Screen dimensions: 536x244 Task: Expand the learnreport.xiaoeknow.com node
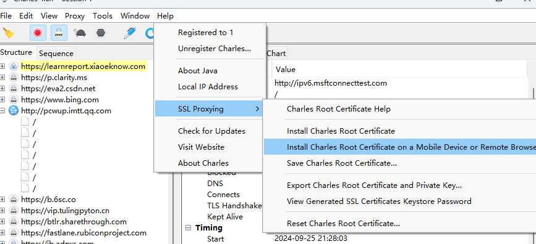coord(2,66)
